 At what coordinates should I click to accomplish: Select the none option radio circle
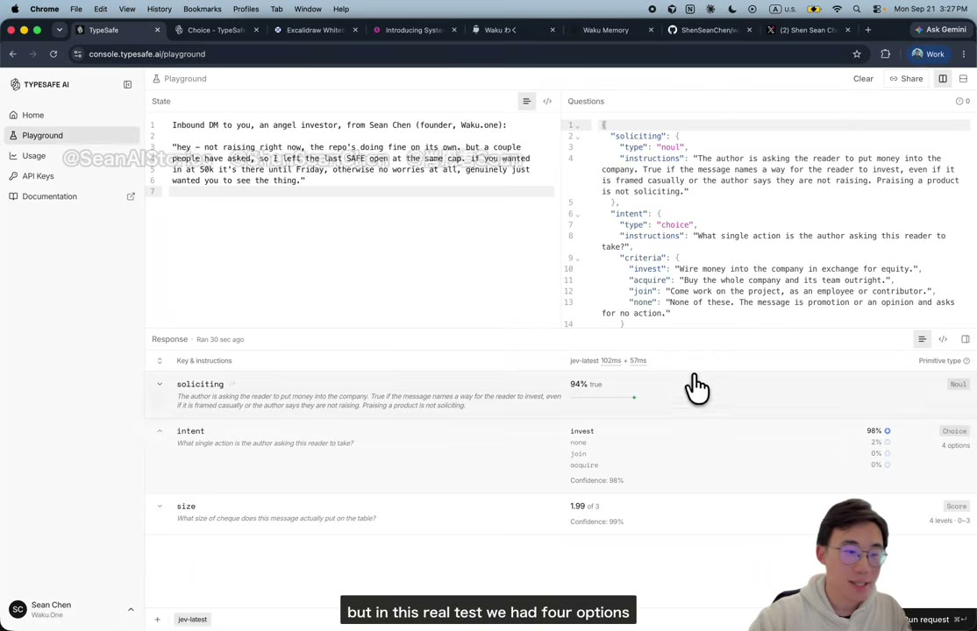pos(888,443)
